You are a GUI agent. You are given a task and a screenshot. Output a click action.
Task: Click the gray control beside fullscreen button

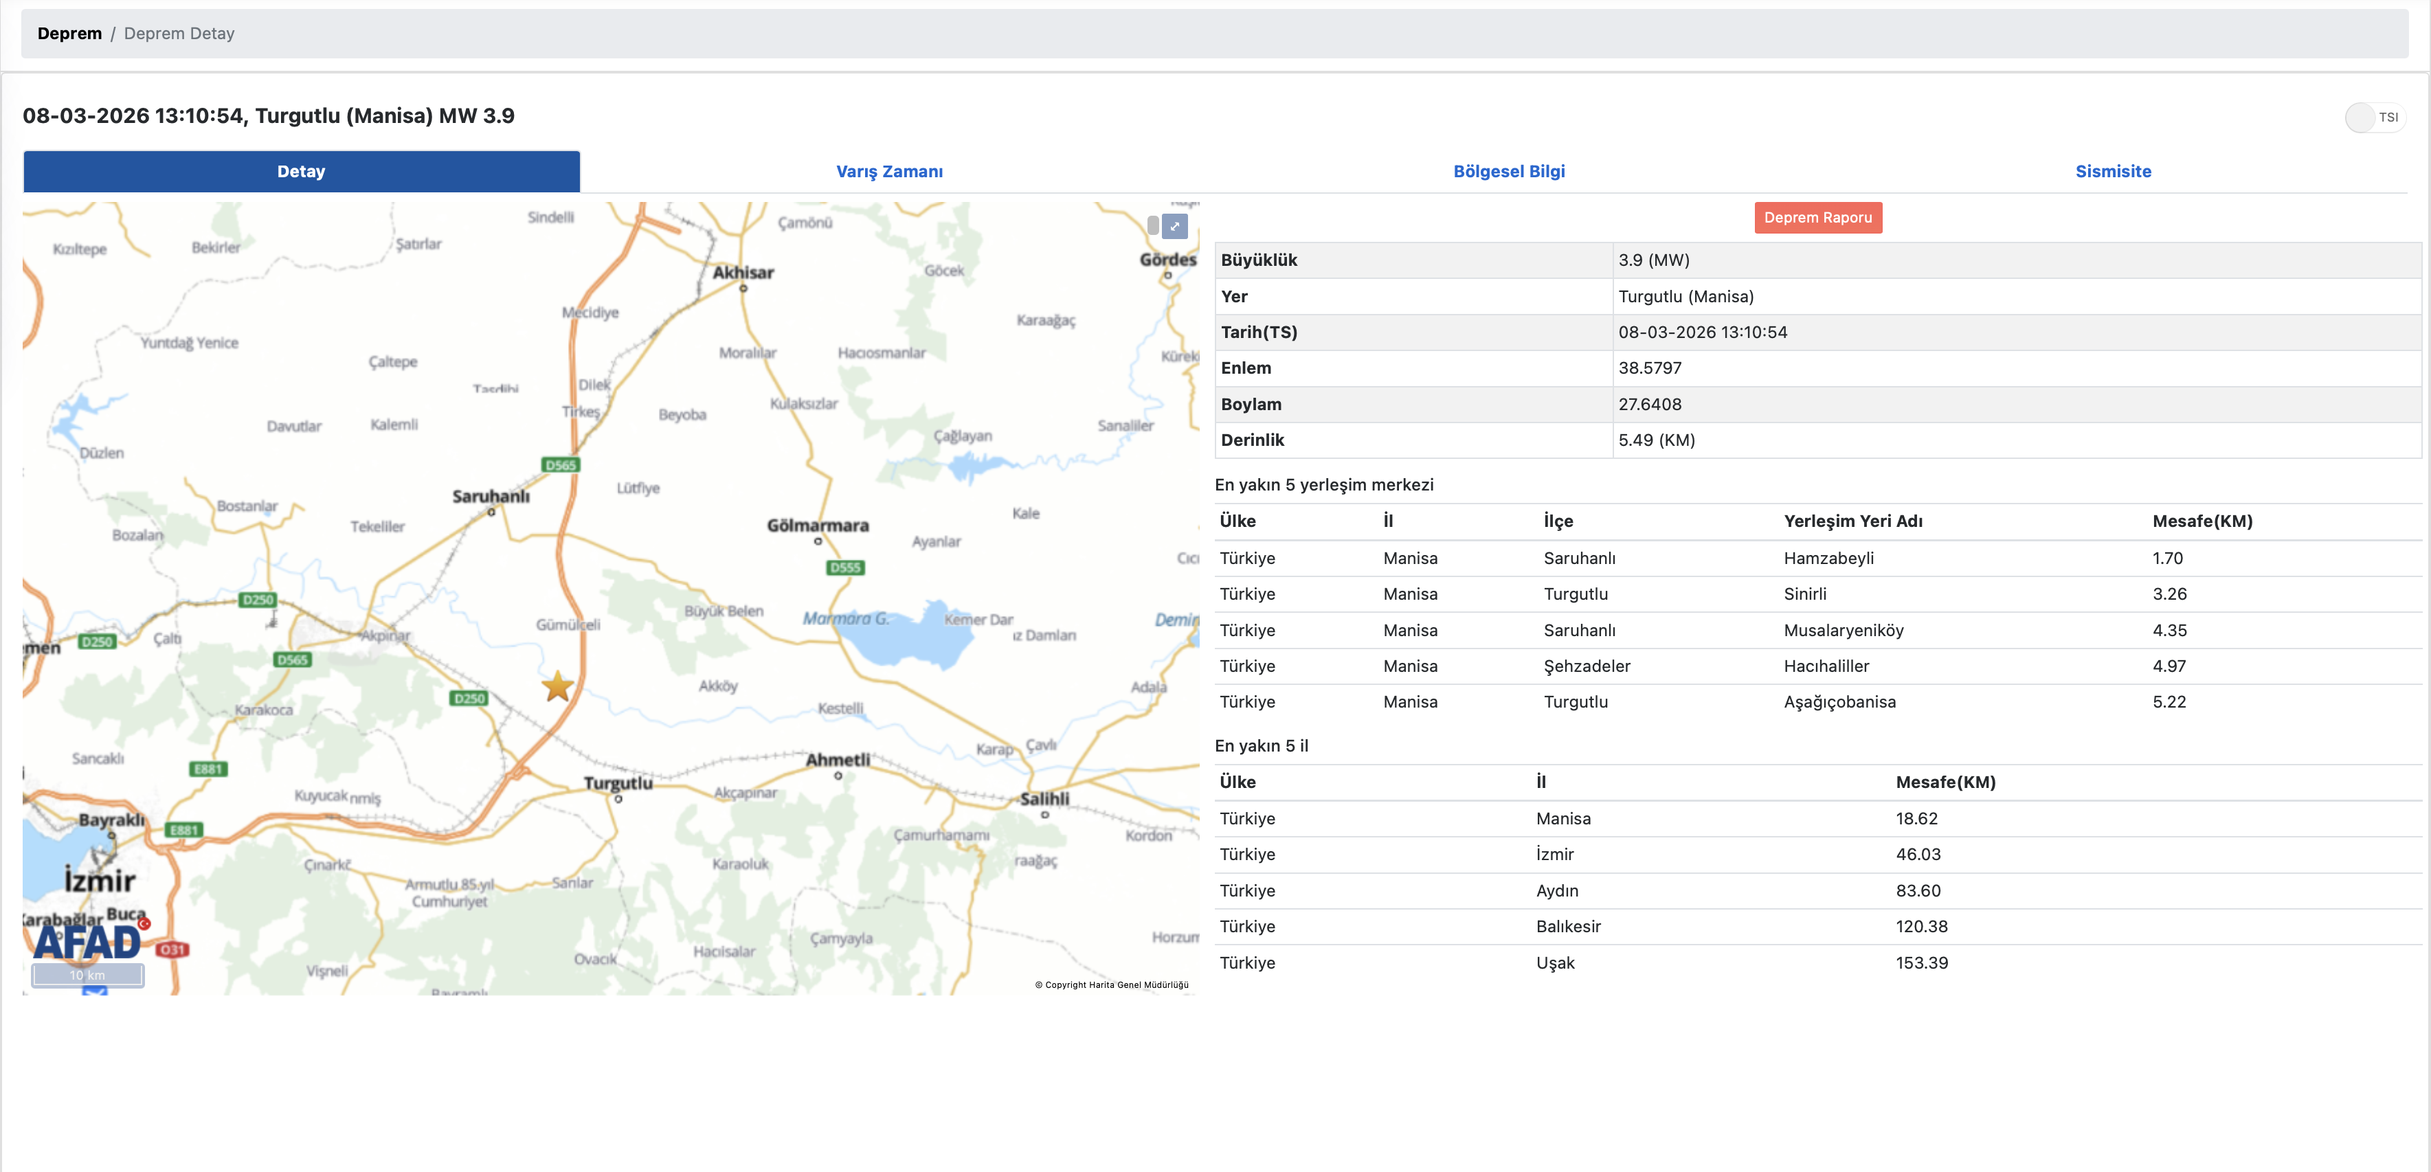coord(1152,227)
